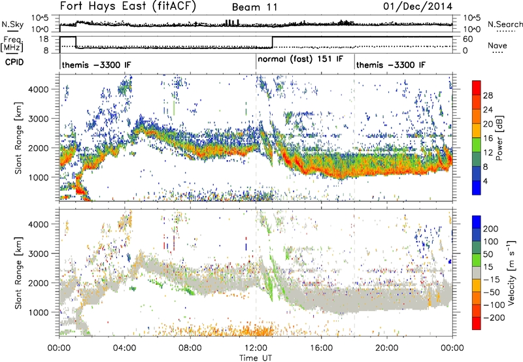Click the '4000' tick in the power panel
The height and width of the screenshot is (362, 523).
(x=38, y=90)
